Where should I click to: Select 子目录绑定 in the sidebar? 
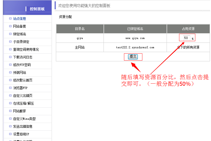click(21, 42)
